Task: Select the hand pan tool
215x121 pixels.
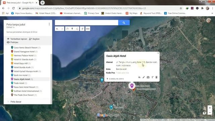Action: click(68, 29)
